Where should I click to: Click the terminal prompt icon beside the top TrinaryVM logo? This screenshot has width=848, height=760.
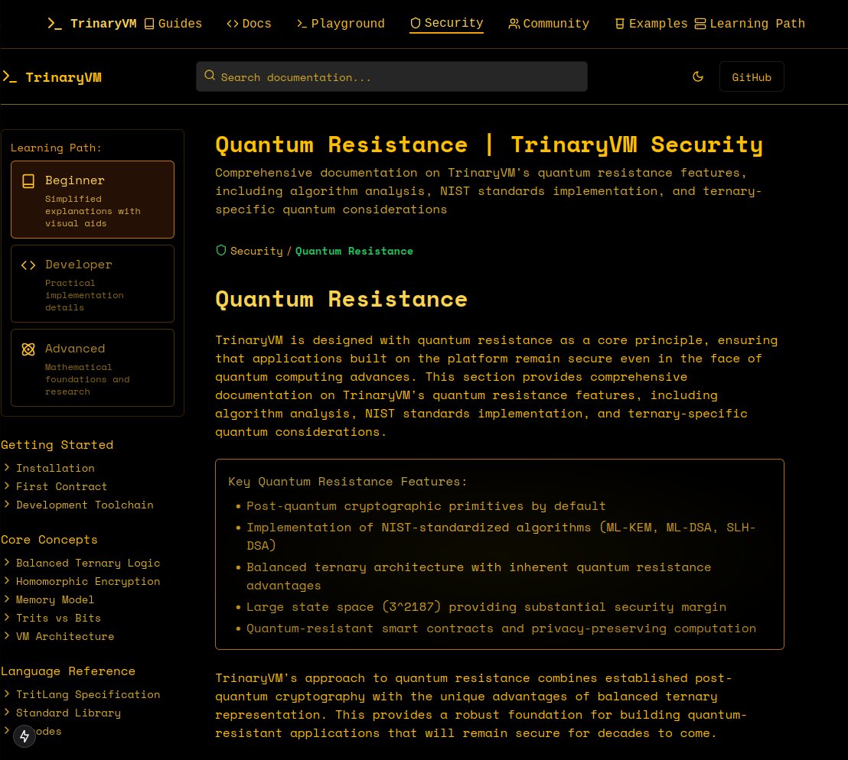click(x=54, y=23)
